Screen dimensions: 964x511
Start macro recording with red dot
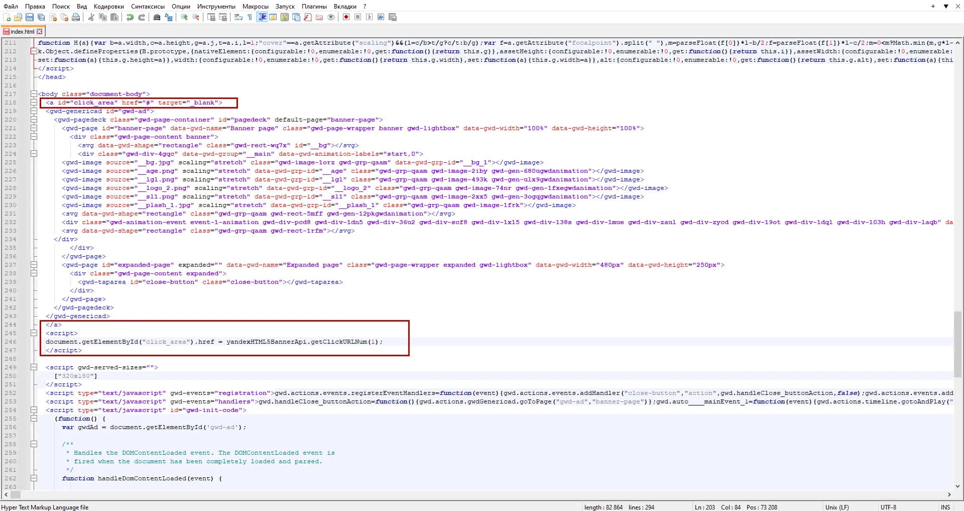(x=346, y=18)
